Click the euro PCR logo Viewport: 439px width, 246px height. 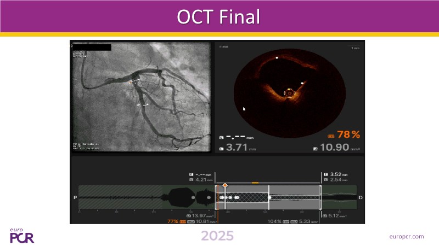[22, 236]
